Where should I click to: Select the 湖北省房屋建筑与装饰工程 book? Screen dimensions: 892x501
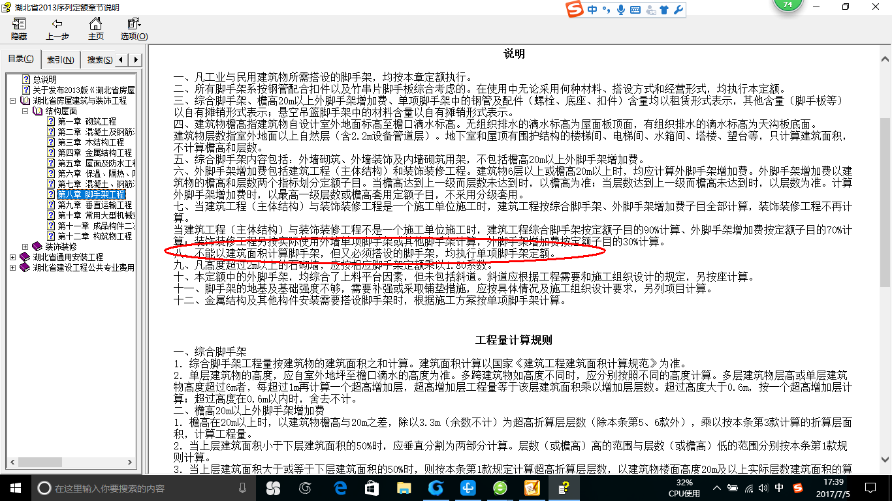80,100
